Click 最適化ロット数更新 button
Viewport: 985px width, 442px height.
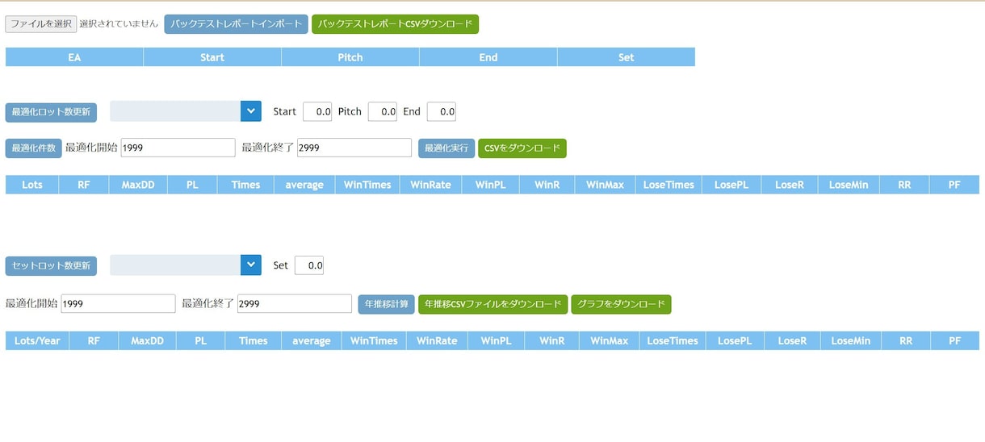pos(51,112)
